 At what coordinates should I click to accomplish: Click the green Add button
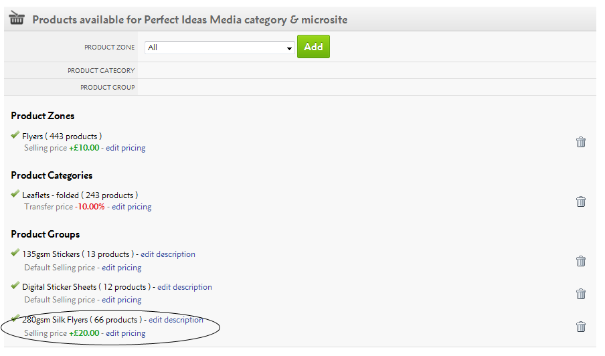(313, 47)
